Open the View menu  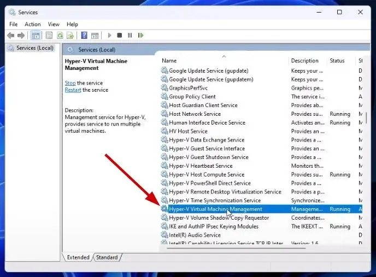54,24
